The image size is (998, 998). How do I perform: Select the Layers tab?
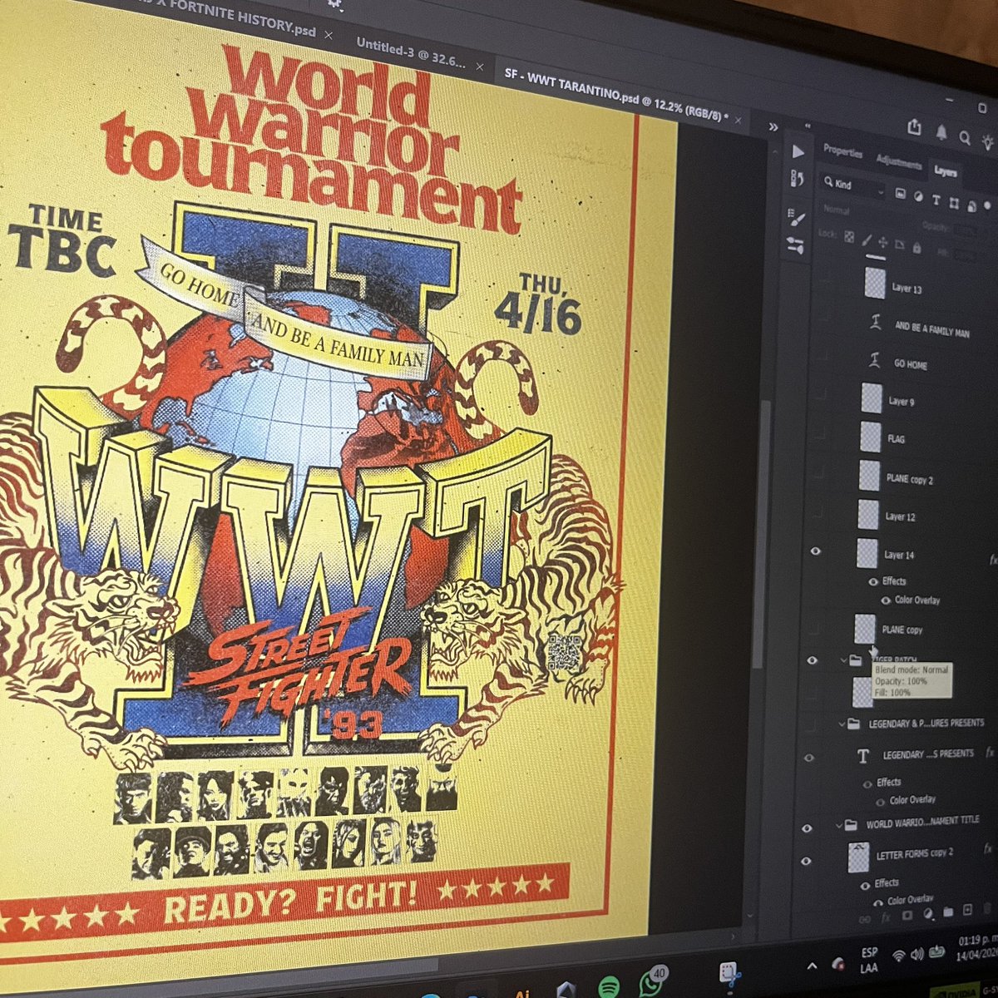(946, 170)
